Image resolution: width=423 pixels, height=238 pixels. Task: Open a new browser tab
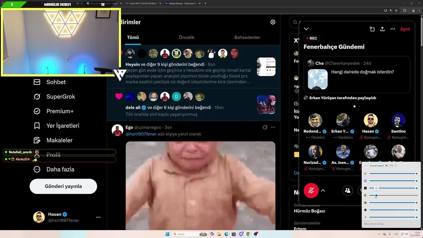click(206, 3)
